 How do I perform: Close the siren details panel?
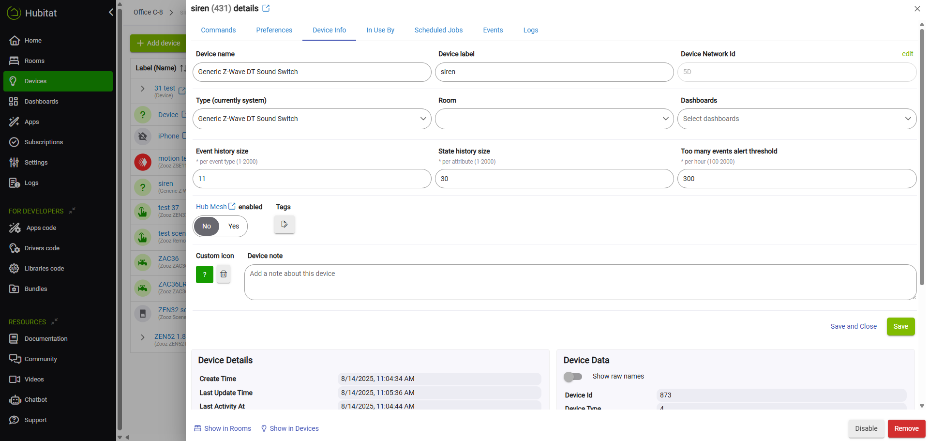pyautogui.click(x=917, y=9)
